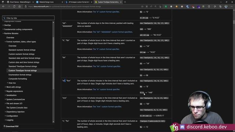Open Standard date and time format strings
The width and height of the screenshot is (235, 132).
click(x=25, y=58)
